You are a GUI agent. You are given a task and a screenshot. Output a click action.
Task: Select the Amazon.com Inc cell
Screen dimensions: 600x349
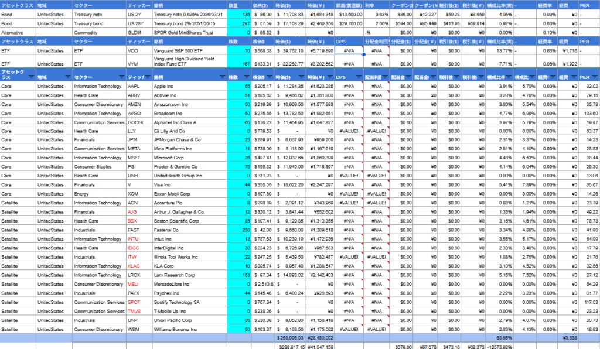[x=189, y=104]
